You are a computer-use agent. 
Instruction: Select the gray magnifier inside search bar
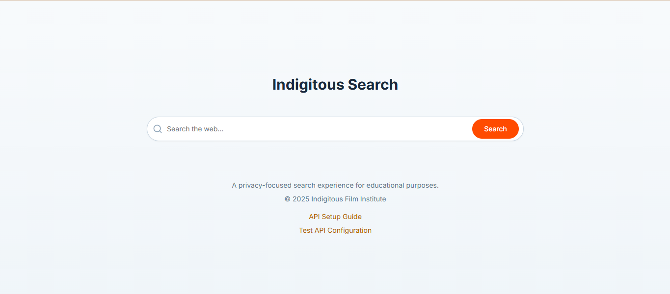158,129
